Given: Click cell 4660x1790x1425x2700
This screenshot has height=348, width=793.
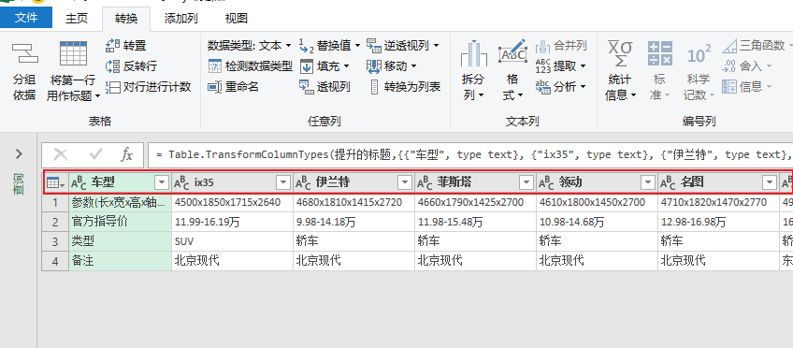Looking at the screenshot, I should 475,203.
